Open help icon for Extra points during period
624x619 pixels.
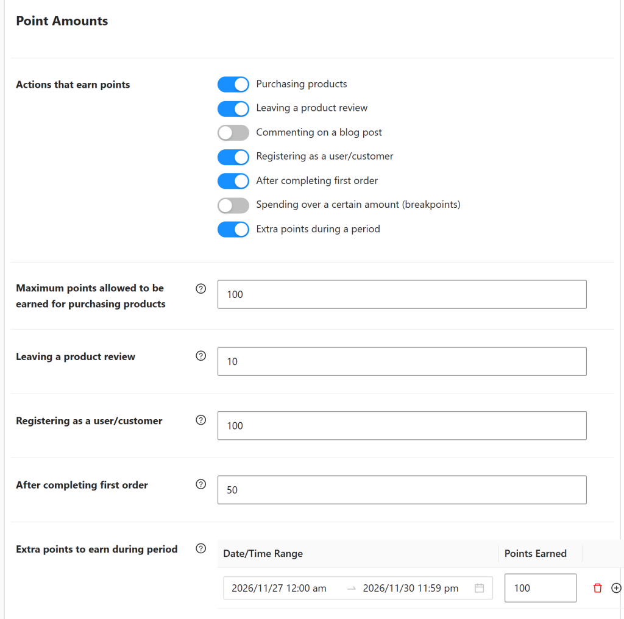tap(201, 548)
